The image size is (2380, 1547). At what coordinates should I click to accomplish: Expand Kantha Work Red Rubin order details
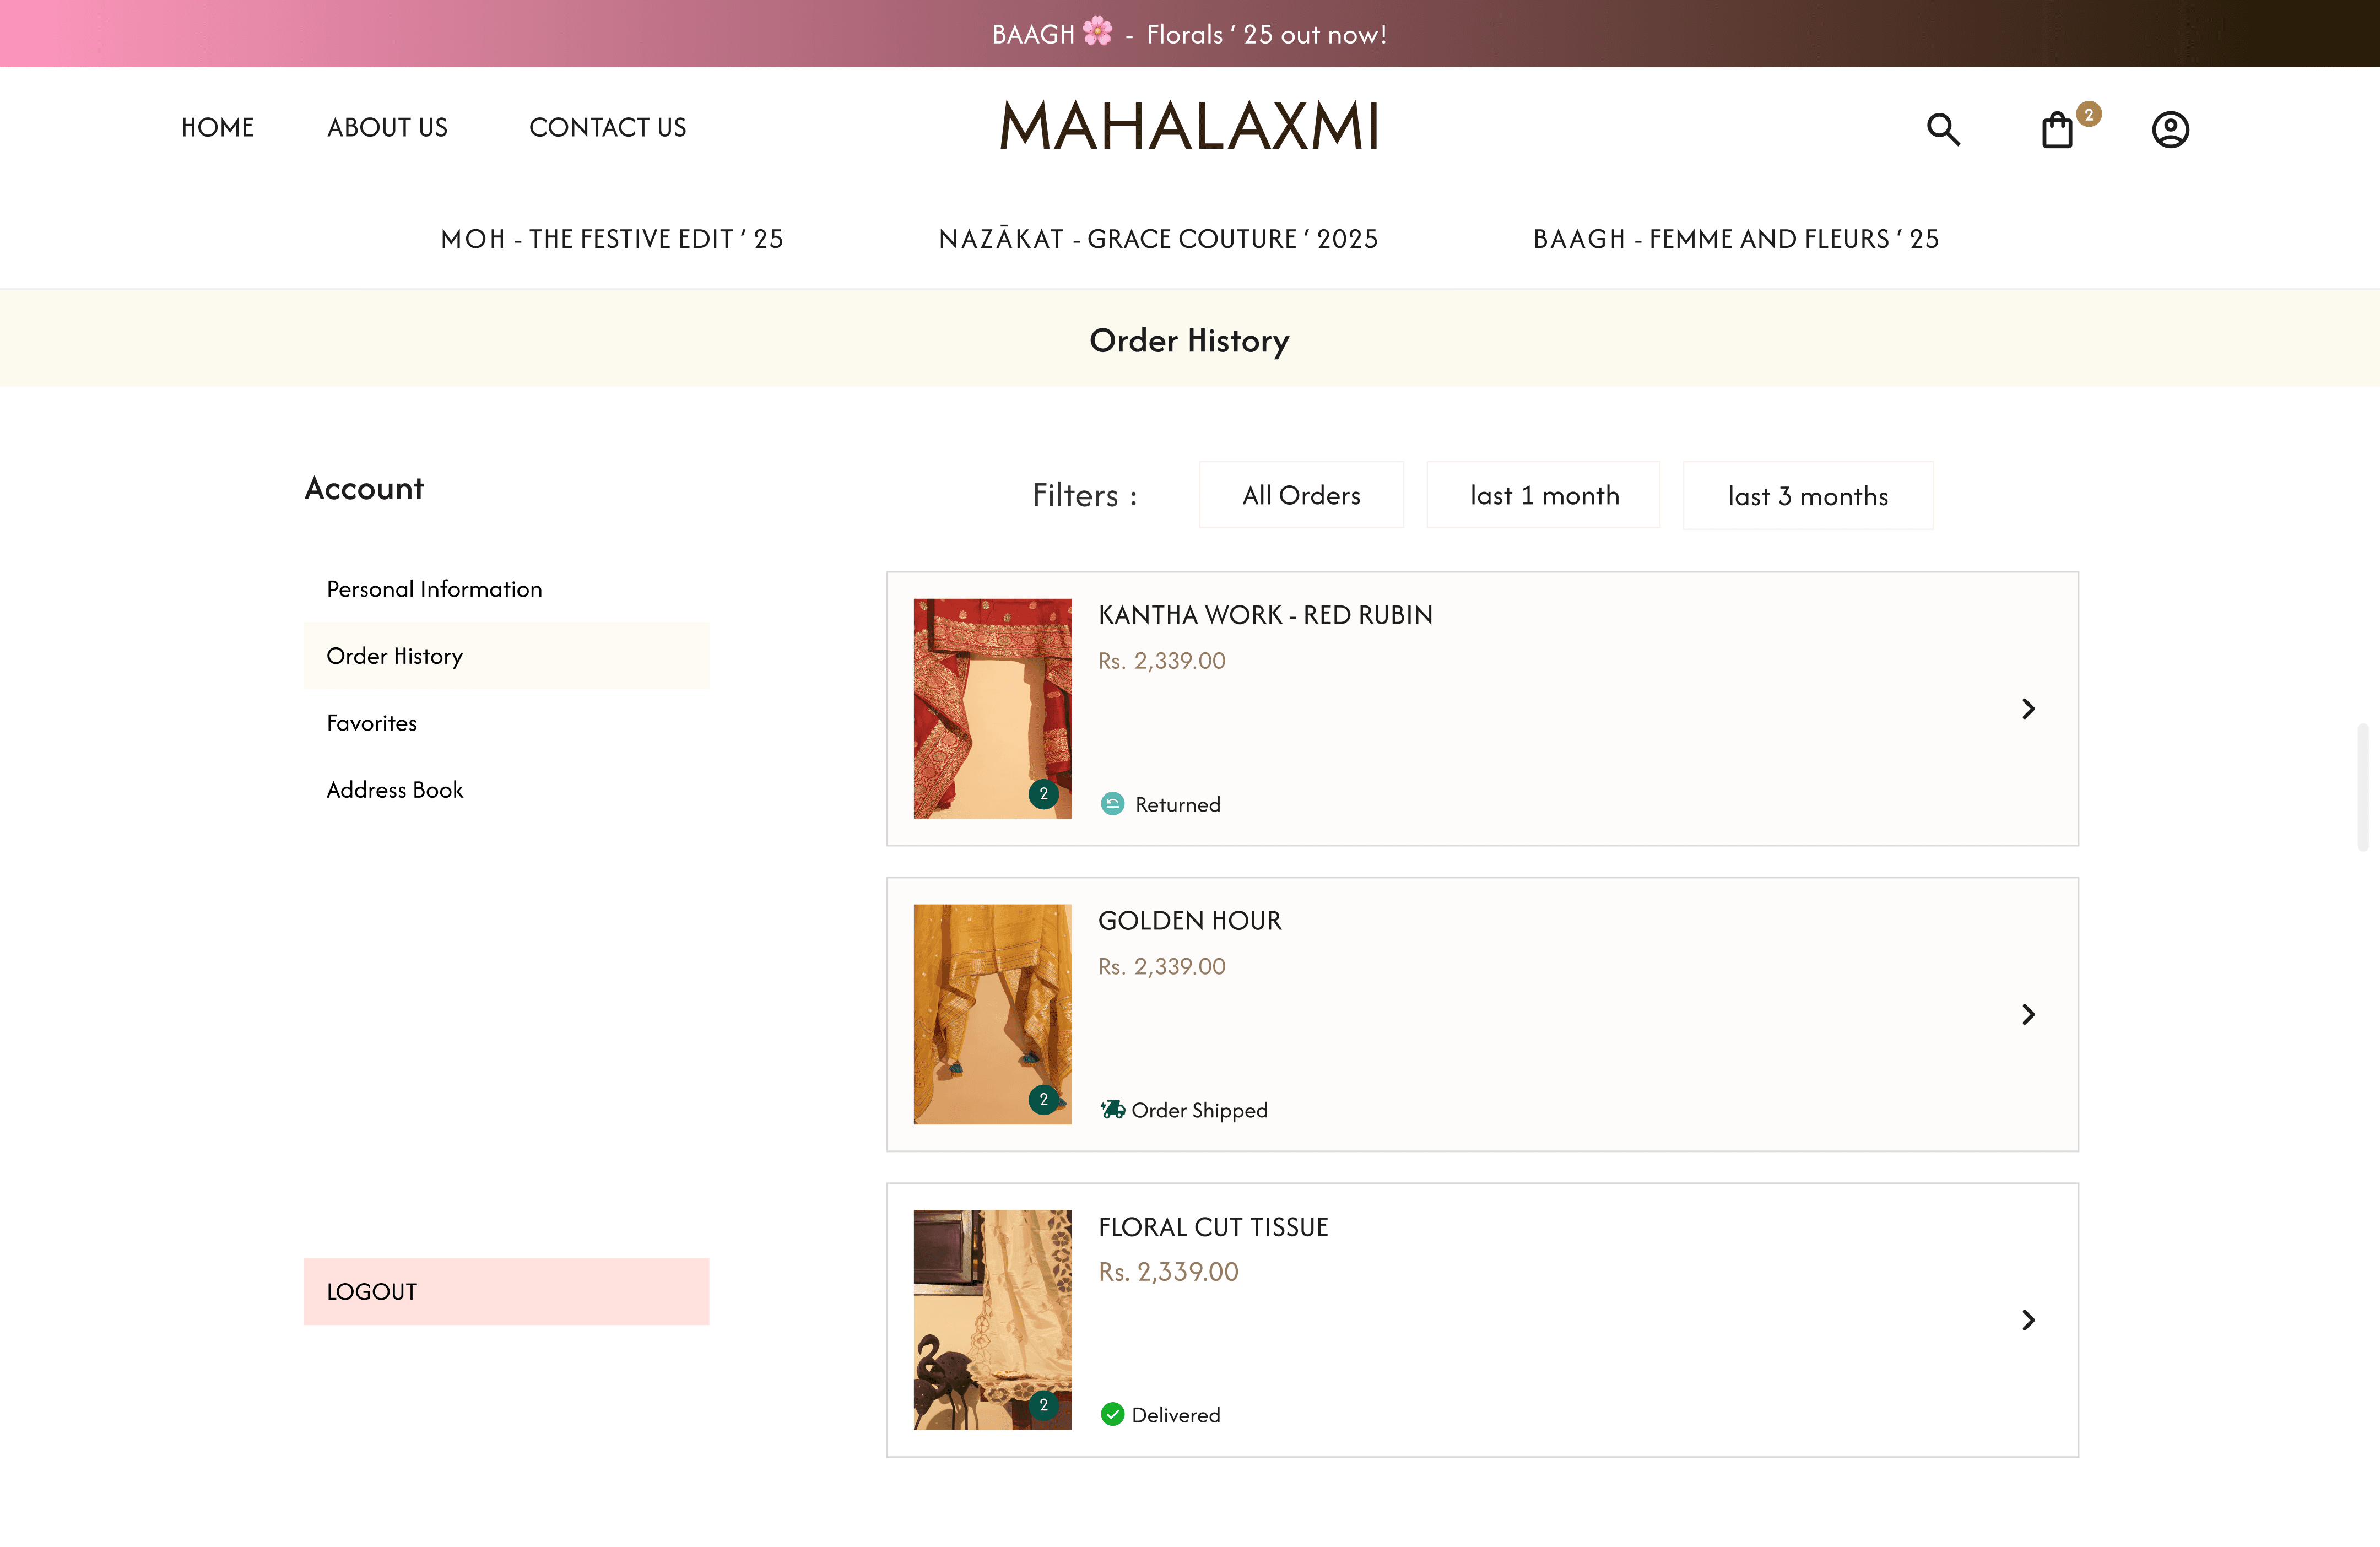[x=2028, y=709]
